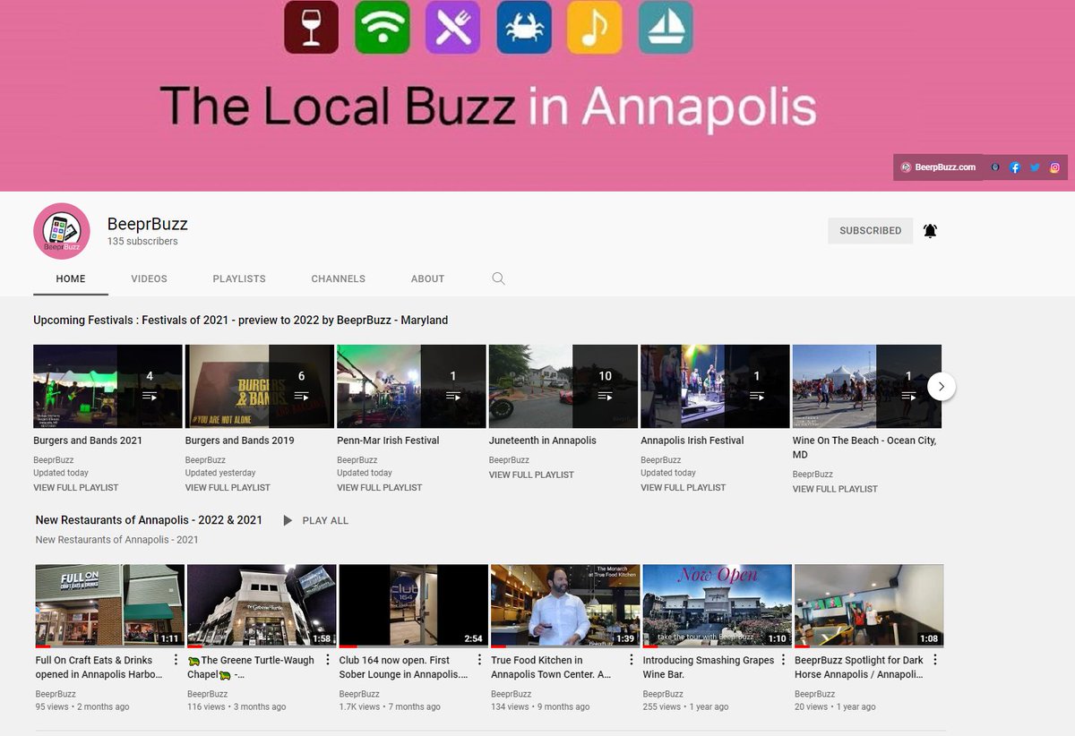View full playlist for Burgers and Bands 2019
Image resolution: width=1075 pixels, height=736 pixels.
tap(228, 488)
